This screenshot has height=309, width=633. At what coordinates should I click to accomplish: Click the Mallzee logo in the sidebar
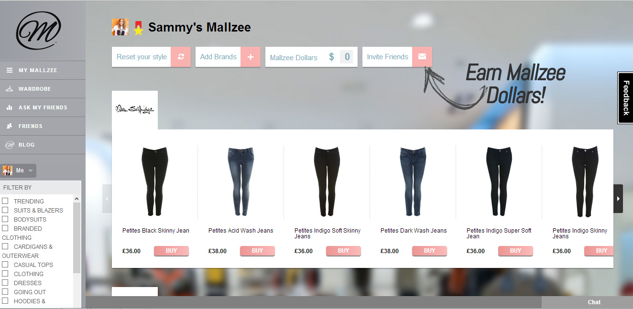[39, 31]
